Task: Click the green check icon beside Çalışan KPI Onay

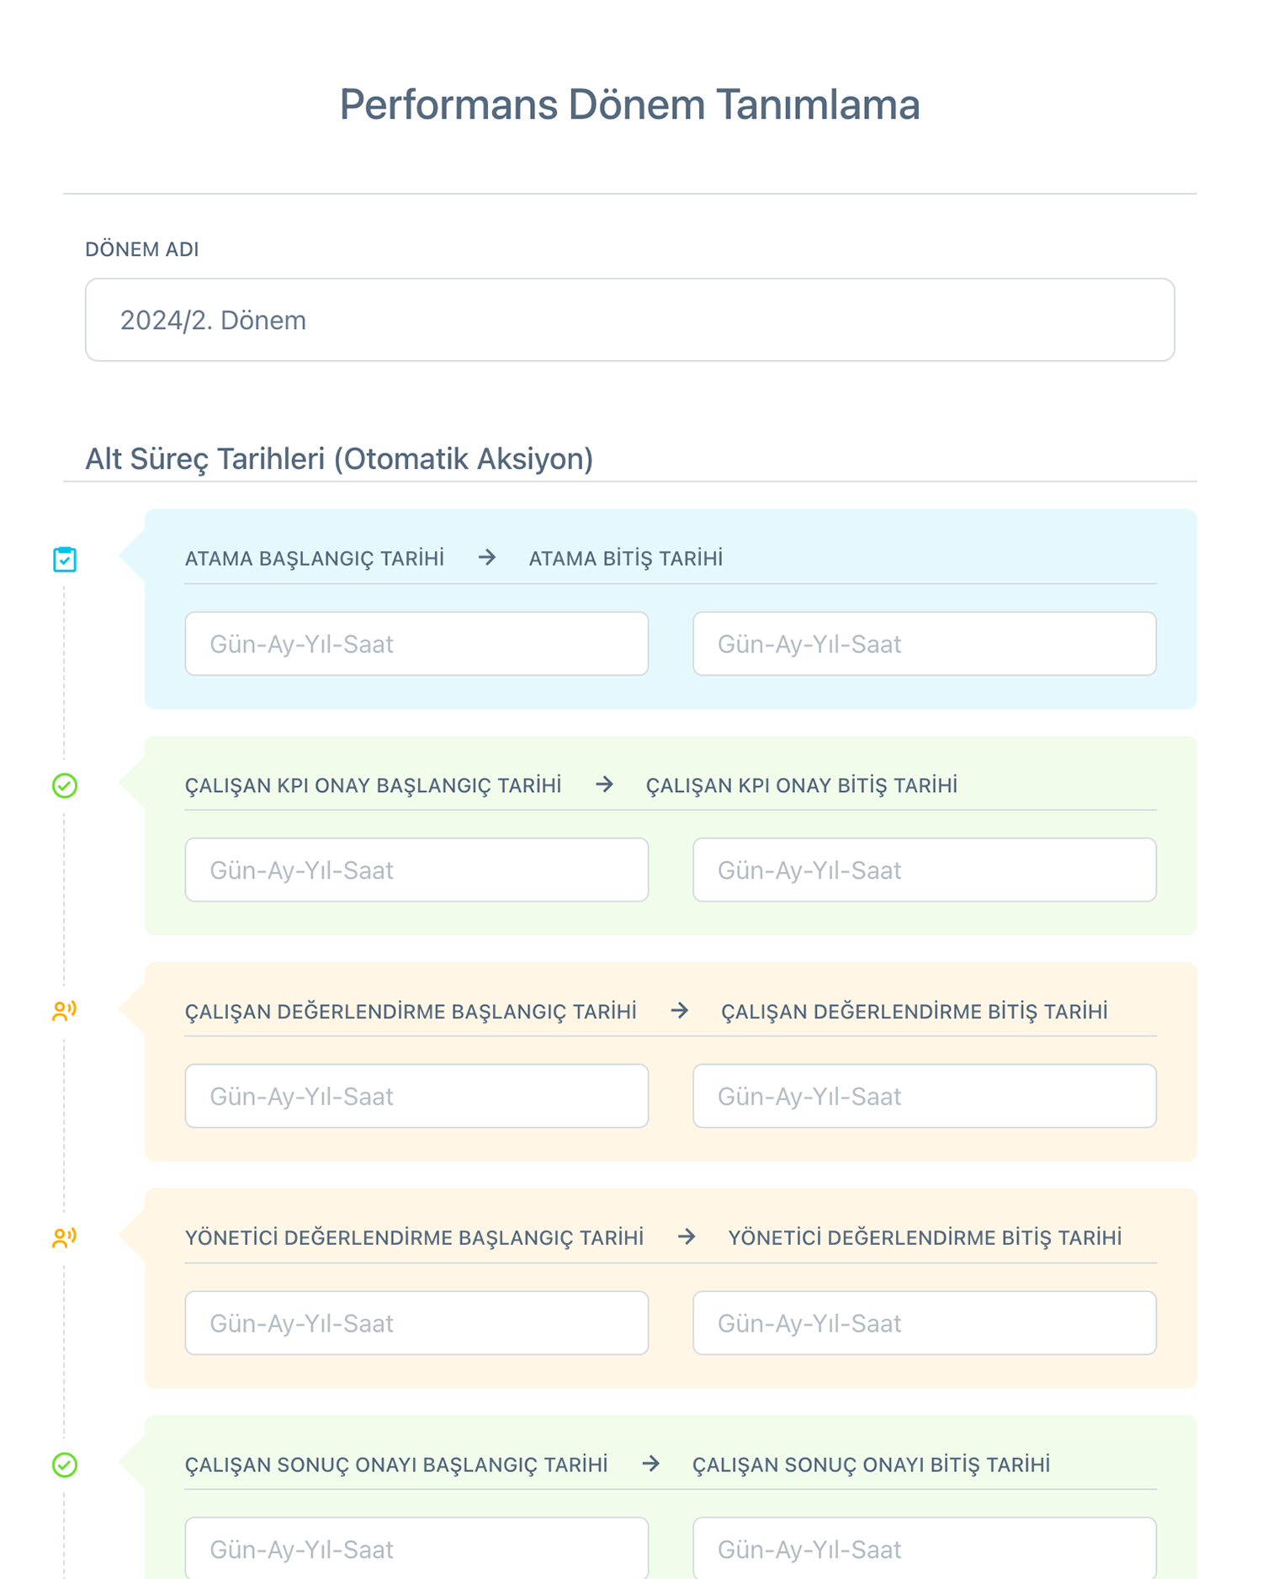Action: (x=65, y=785)
